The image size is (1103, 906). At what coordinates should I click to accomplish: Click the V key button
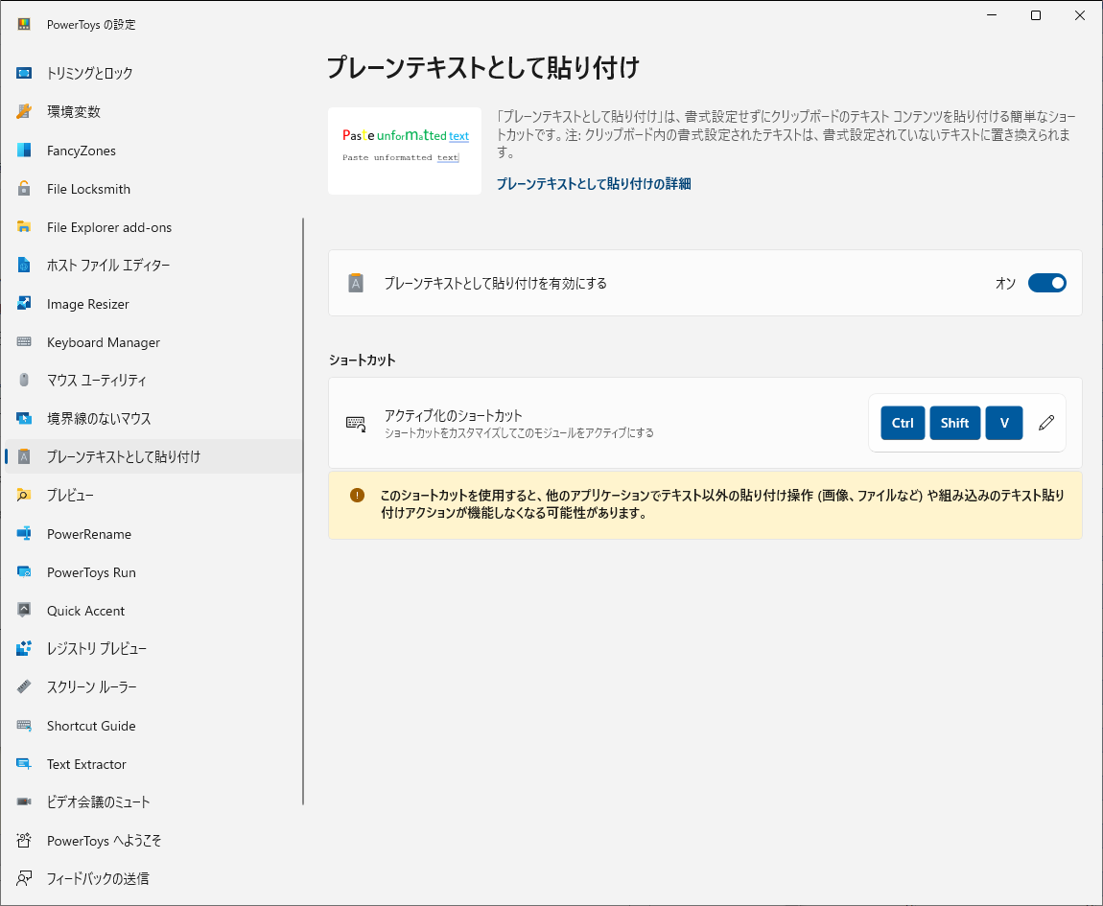pos(1004,423)
